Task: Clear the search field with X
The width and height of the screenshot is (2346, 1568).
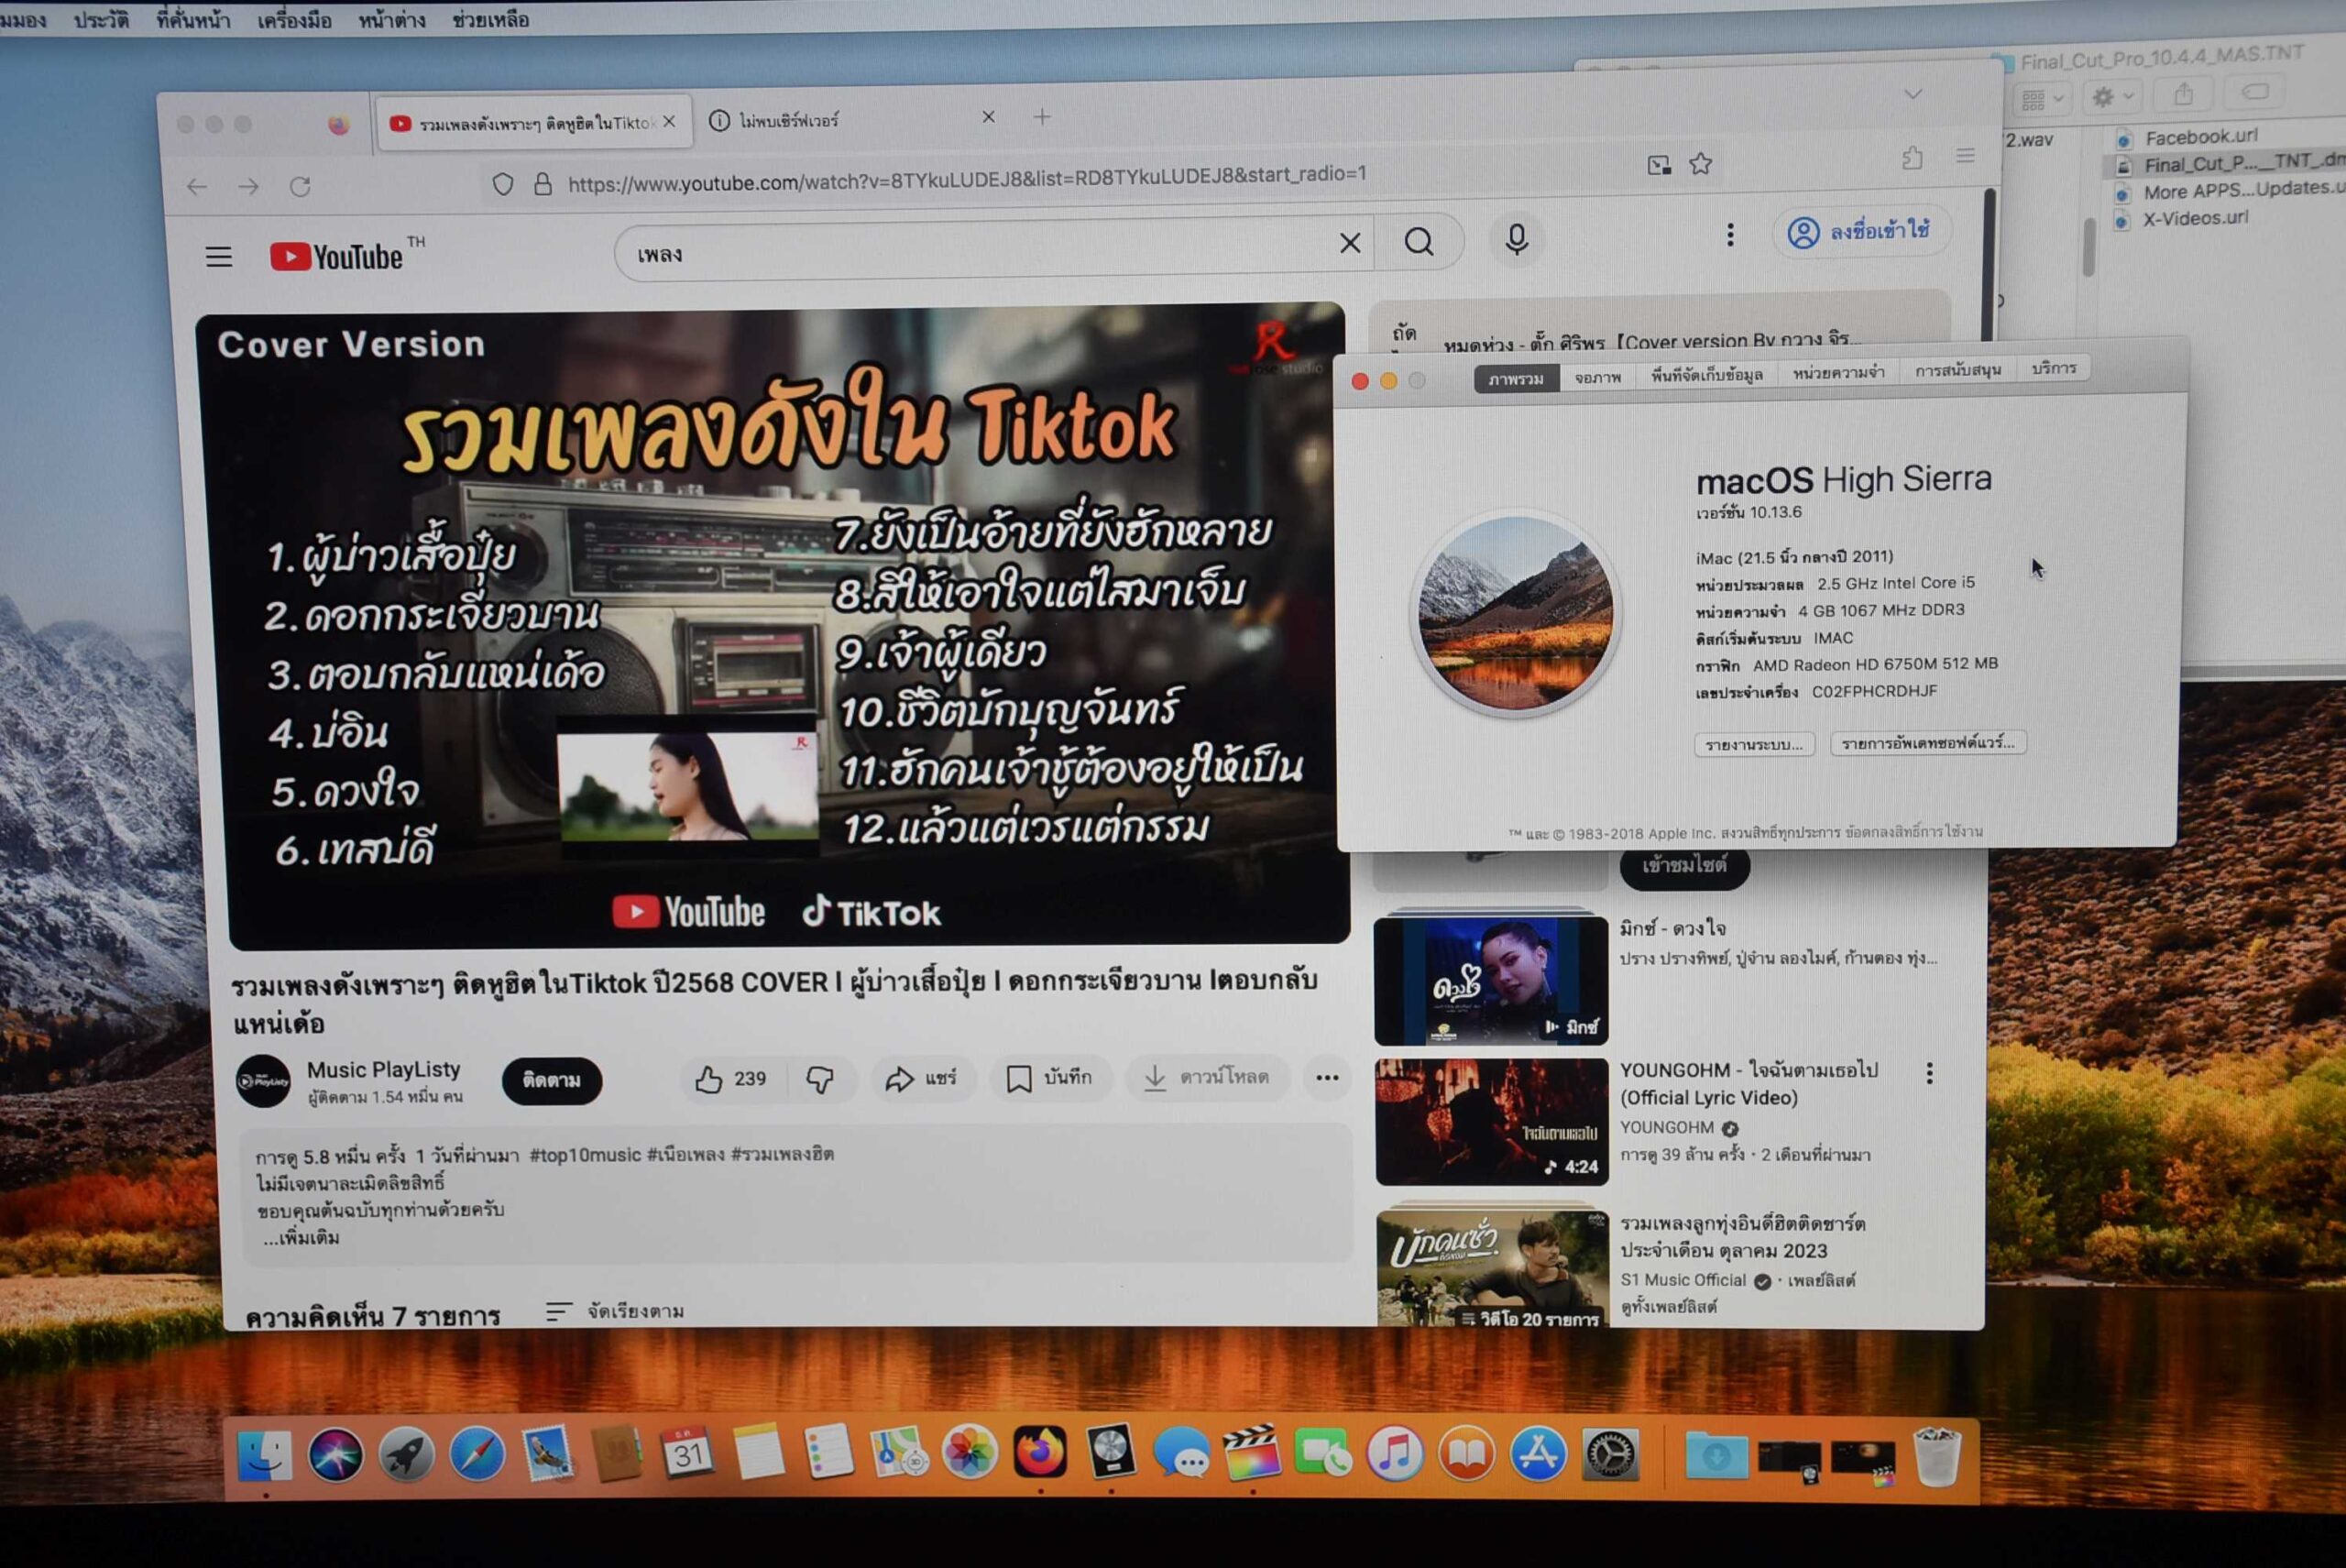Action: (x=1349, y=243)
